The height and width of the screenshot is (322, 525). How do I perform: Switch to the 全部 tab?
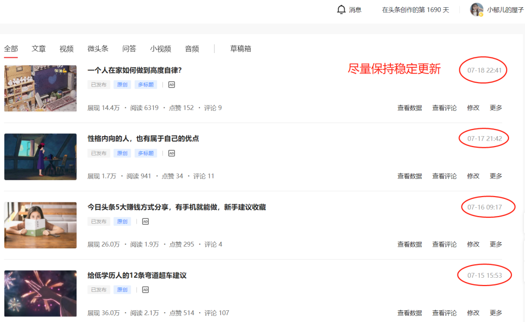tap(11, 49)
